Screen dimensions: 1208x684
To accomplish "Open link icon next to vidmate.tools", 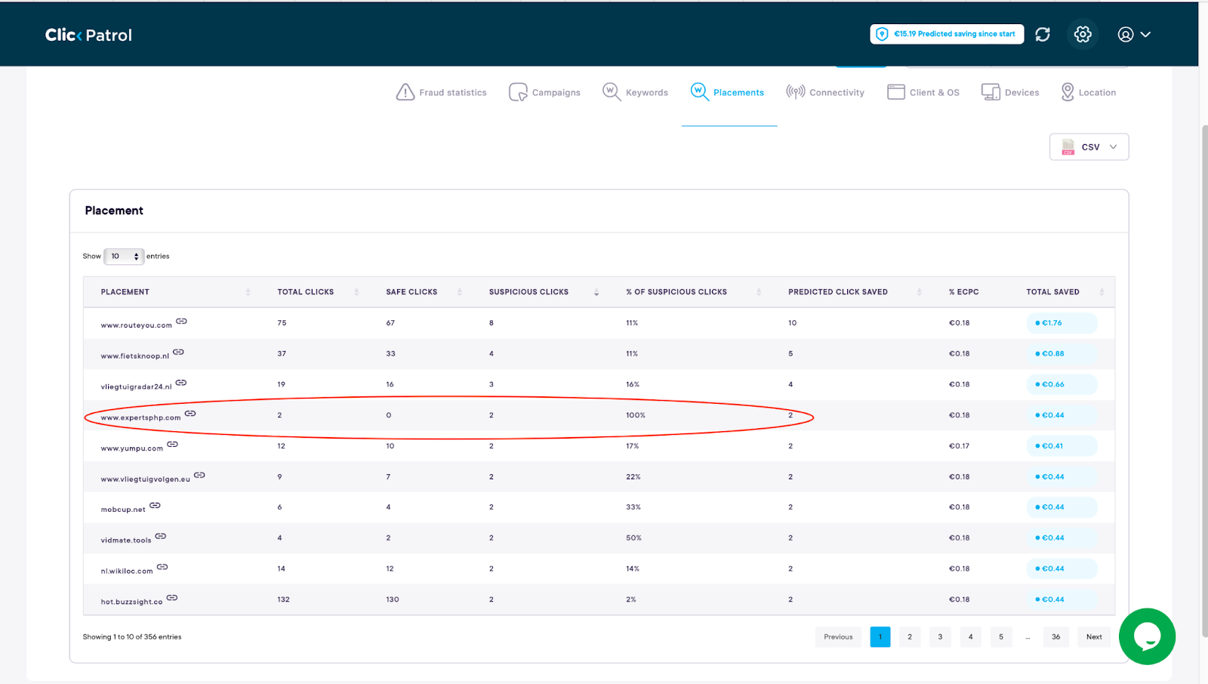I will click(161, 537).
